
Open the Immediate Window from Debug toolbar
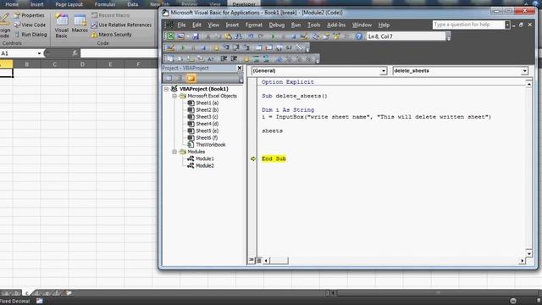click(269, 47)
